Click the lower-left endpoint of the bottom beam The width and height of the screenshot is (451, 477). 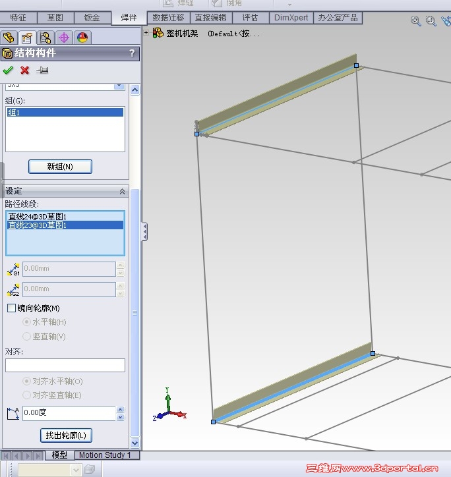[x=213, y=422]
